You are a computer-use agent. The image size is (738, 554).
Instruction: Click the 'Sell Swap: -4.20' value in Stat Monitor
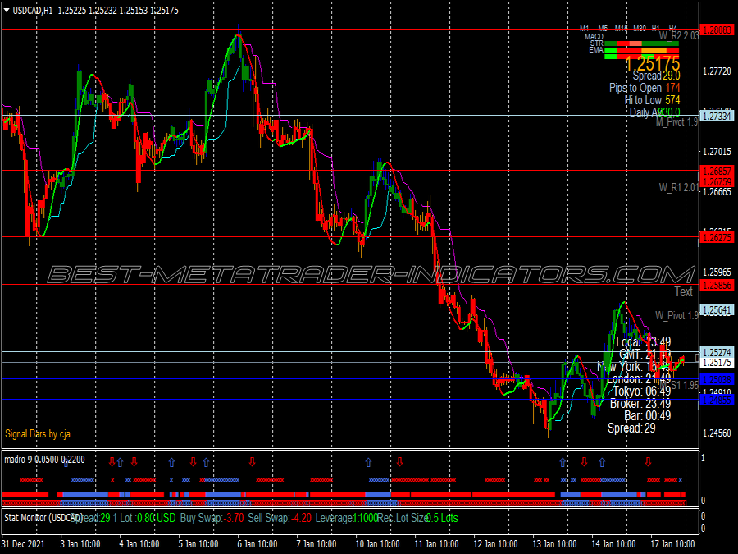pos(280,518)
